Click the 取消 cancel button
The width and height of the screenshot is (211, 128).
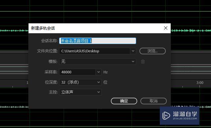[154, 101]
